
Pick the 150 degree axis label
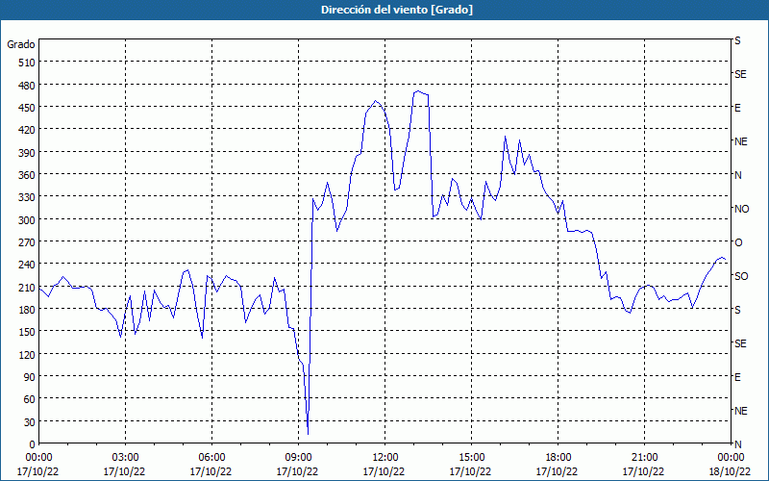[x=27, y=332]
